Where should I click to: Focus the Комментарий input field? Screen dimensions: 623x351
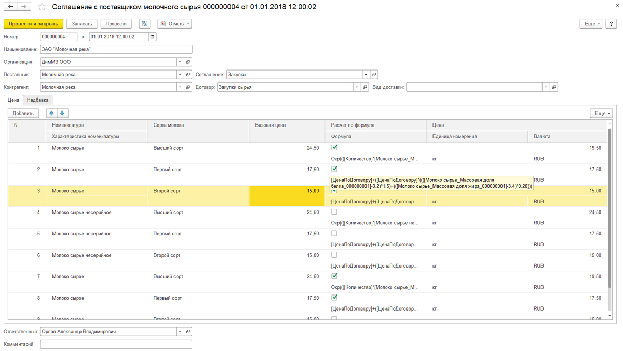[x=116, y=344]
